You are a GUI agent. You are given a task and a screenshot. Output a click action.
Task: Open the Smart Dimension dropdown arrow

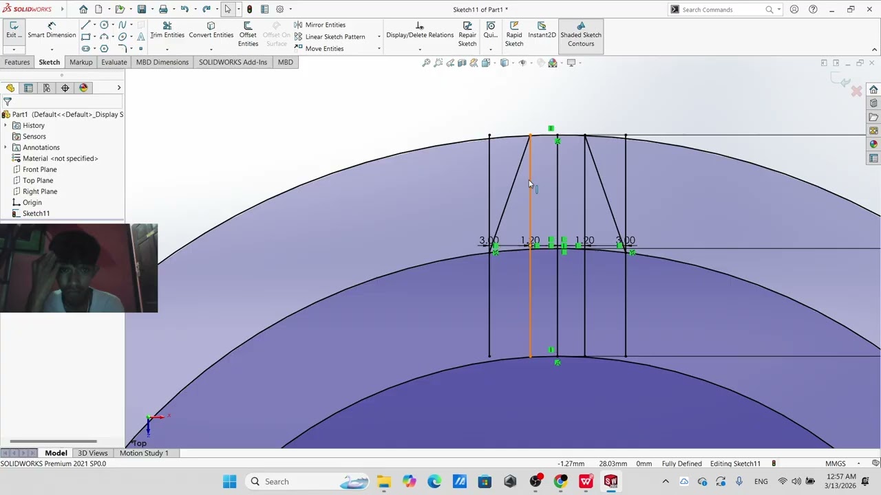(52, 49)
